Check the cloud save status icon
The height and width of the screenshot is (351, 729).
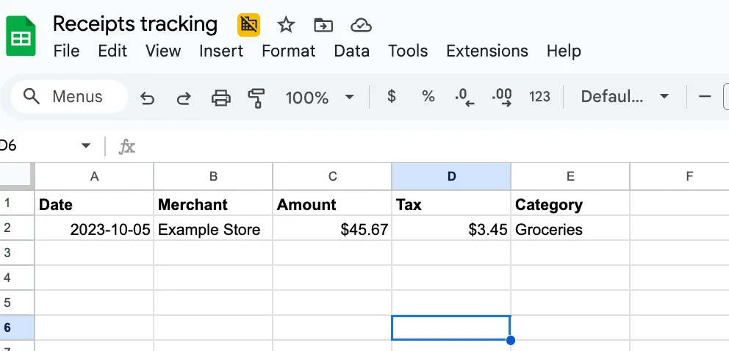tap(361, 25)
